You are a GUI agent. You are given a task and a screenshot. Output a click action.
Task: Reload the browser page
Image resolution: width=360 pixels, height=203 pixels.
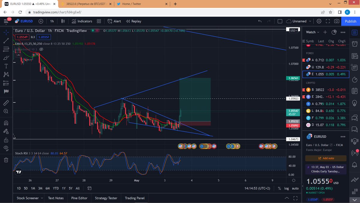click(20, 12)
